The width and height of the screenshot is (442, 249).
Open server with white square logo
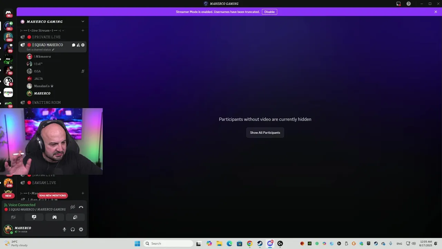pyautogui.click(x=8, y=92)
